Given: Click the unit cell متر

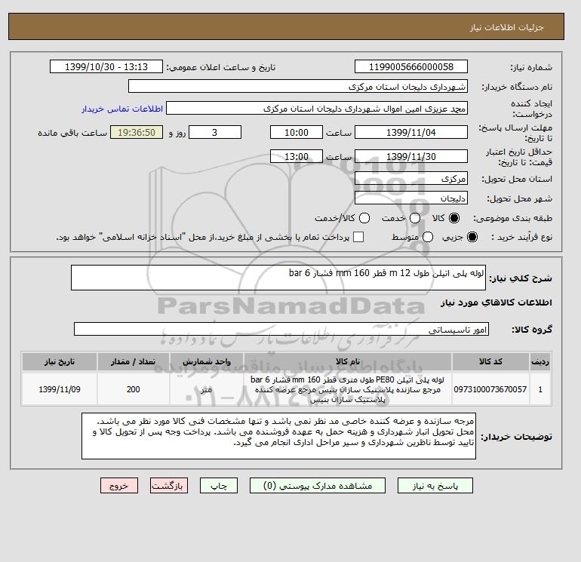Looking at the screenshot, I should coord(207,389).
